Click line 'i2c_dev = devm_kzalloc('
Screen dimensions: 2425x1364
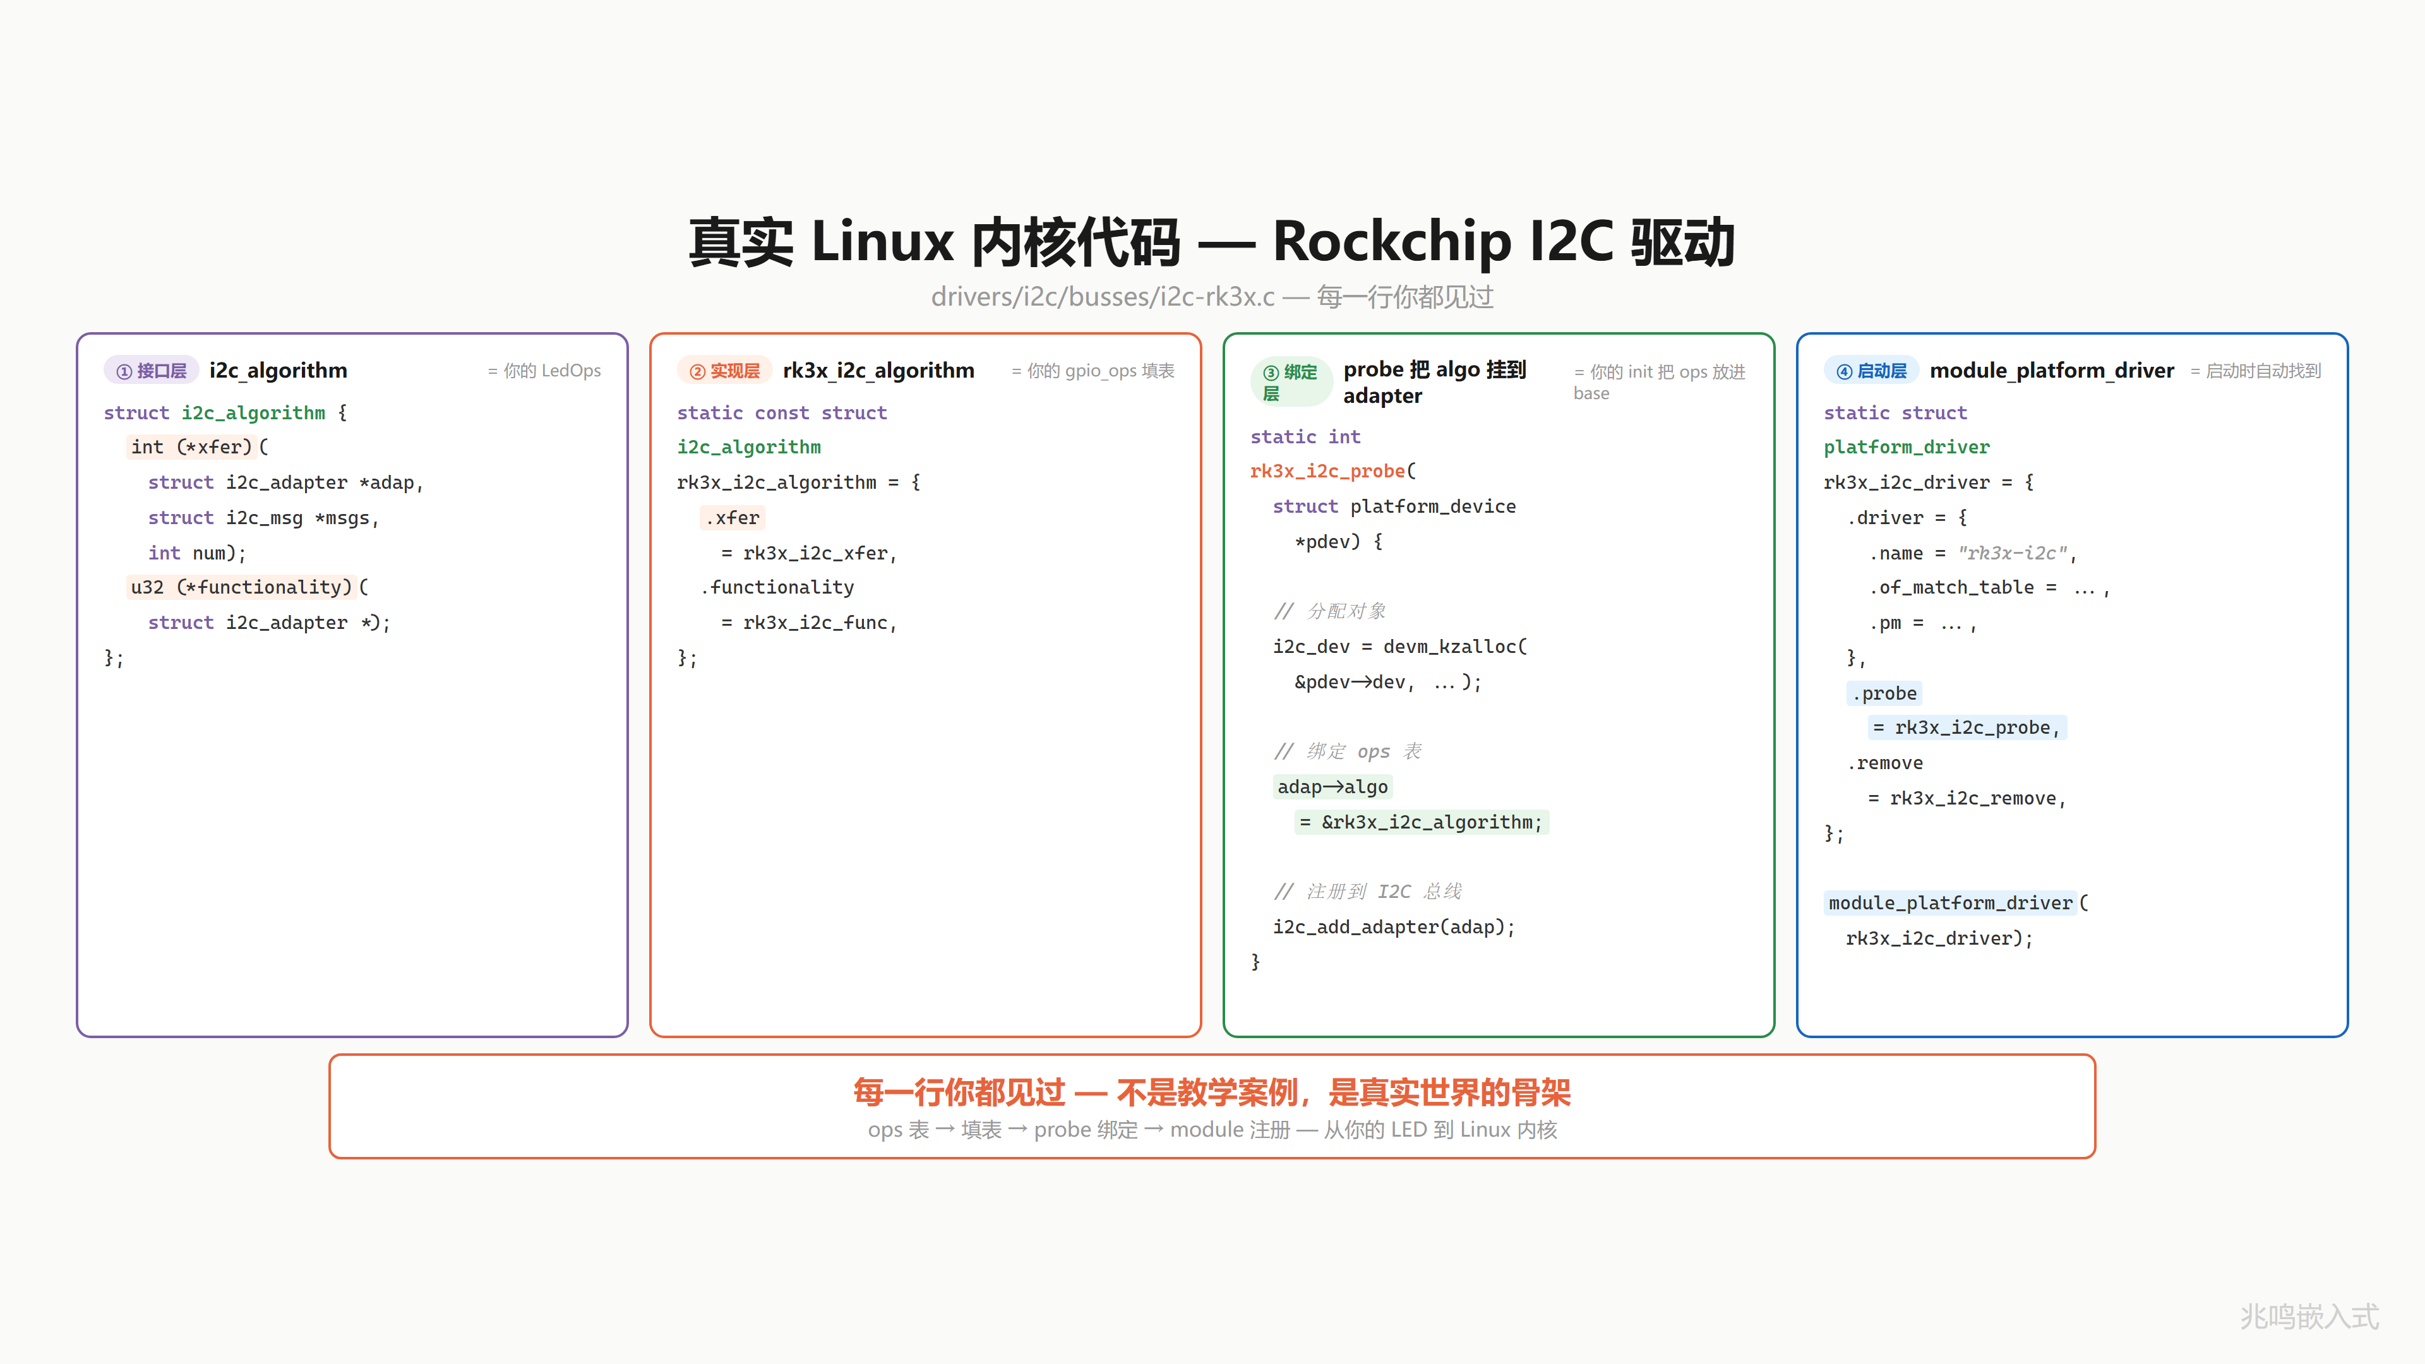tap(1400, 647)
